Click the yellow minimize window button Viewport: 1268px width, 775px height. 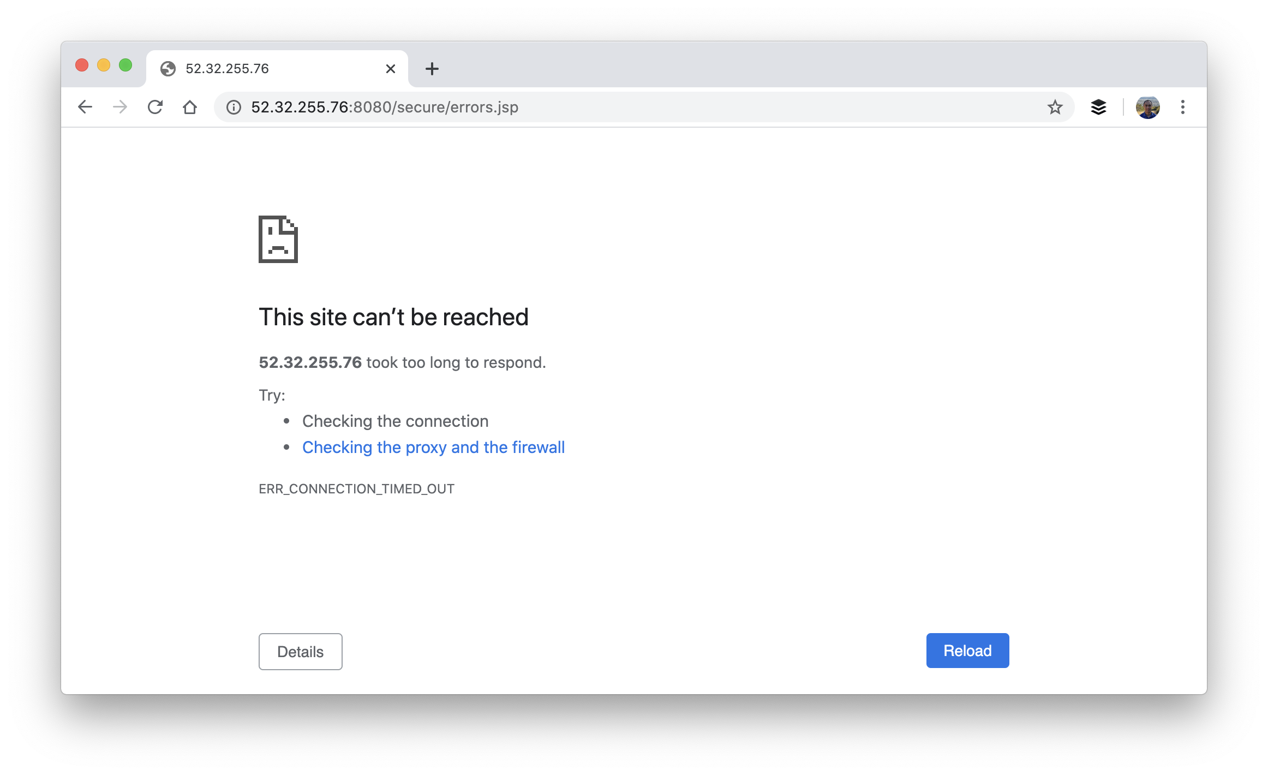pyautogui.click(x=104, y=65)
